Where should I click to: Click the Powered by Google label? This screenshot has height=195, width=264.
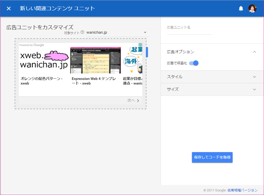[32, 45]
